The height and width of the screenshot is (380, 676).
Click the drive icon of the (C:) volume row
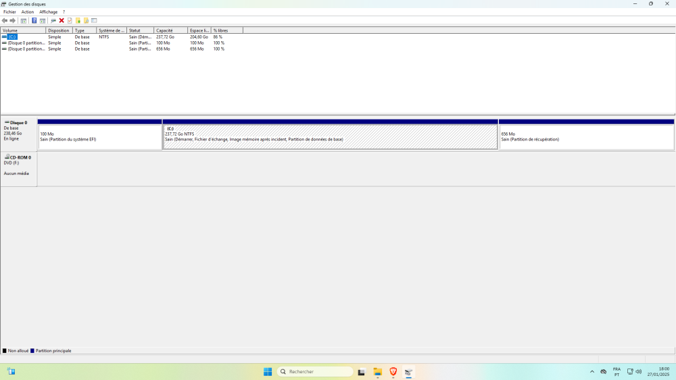click(x=4, y=37)
